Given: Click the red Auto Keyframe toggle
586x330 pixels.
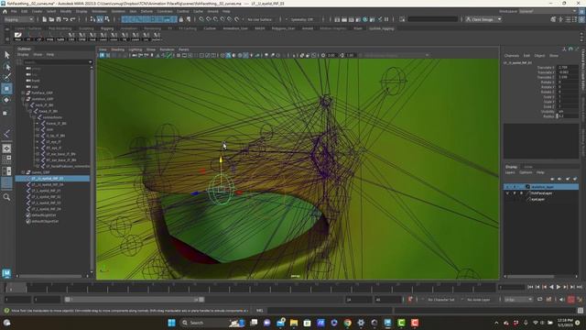Looking at the screenshot, I should [571, 300].
